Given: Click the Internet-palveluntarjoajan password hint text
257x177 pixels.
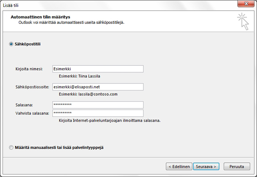Looking at the screenshot, I should [109, 121].
